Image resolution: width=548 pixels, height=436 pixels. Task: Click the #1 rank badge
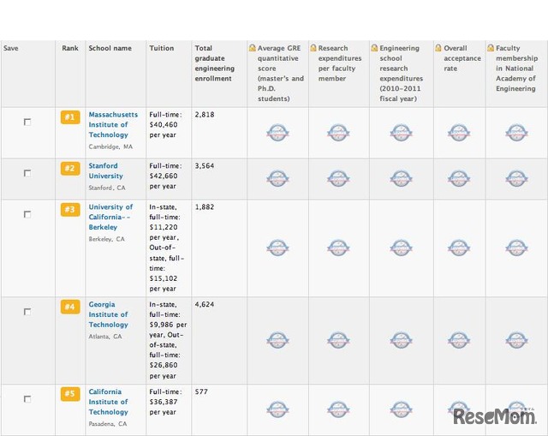(x=70, y=117)
